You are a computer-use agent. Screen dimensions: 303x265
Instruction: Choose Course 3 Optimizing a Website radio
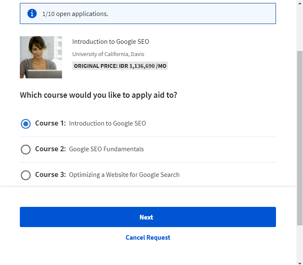26,175
